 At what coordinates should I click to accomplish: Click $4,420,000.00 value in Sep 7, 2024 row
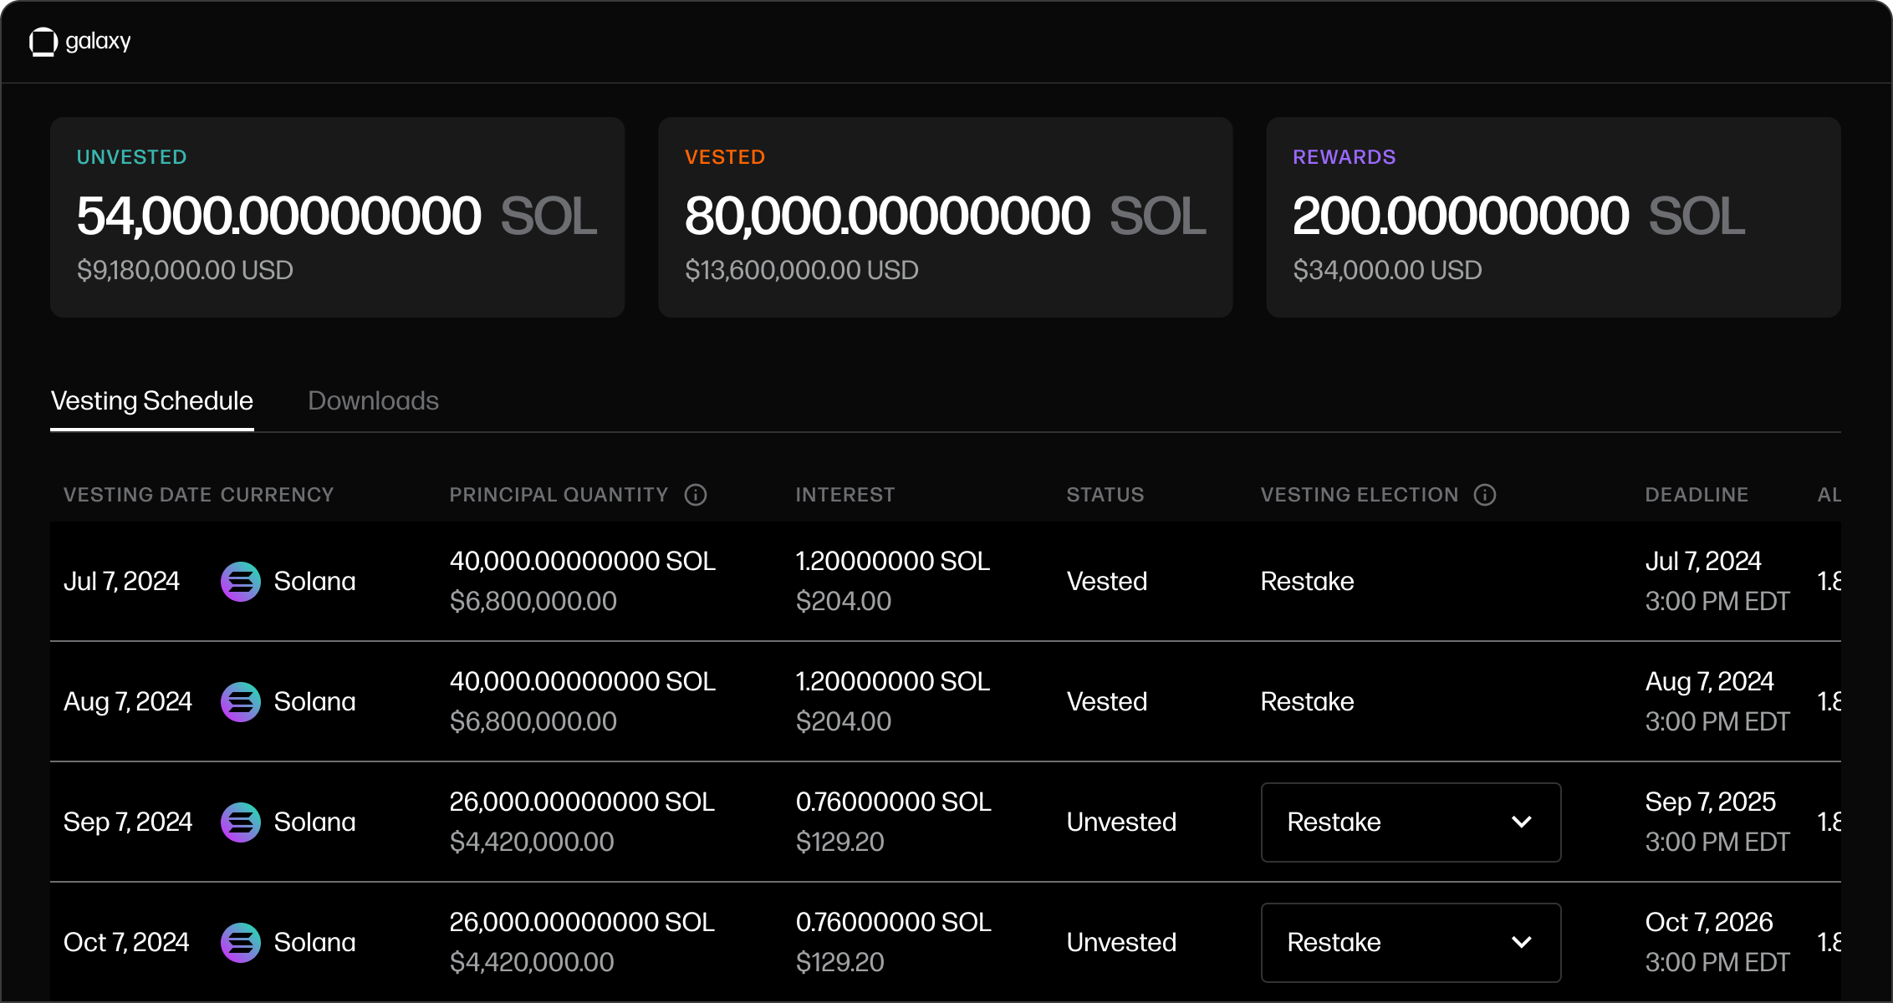click(x=532, y=842)
